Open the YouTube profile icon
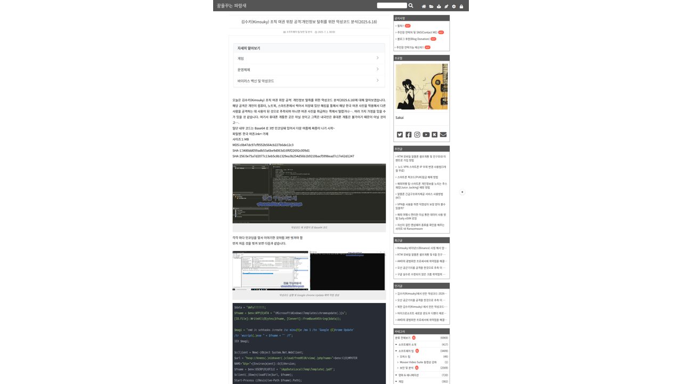 (426, 134)
